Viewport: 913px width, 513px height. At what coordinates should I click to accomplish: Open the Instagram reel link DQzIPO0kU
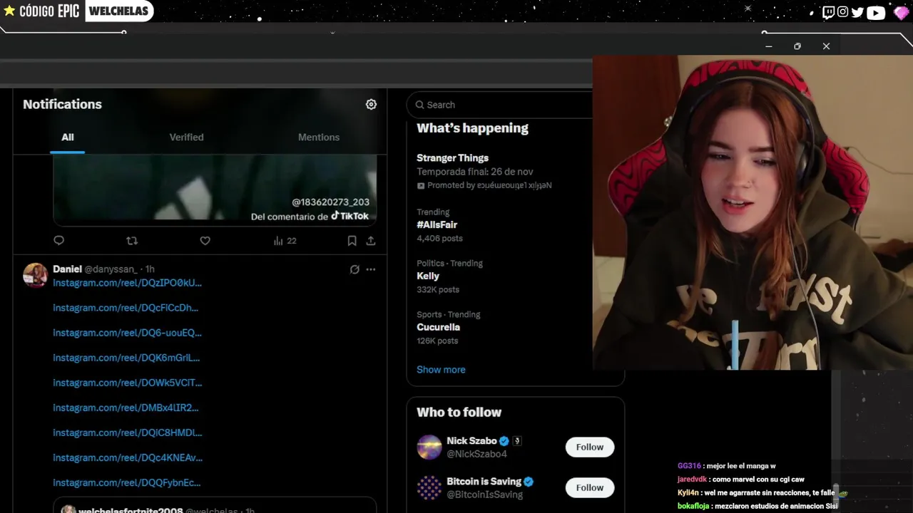pos(127,283)
